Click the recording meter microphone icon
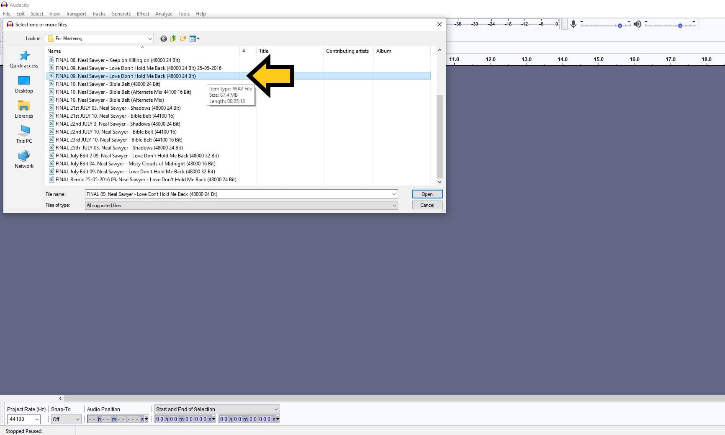The image size is (725, 435). coord(573,24)
